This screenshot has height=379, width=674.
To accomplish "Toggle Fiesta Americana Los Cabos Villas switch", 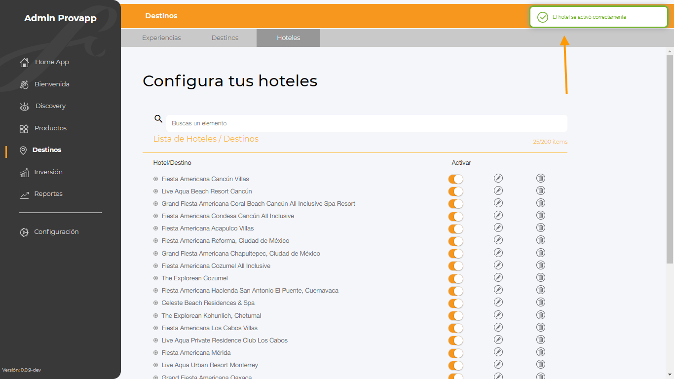I will tap(455, 329).
